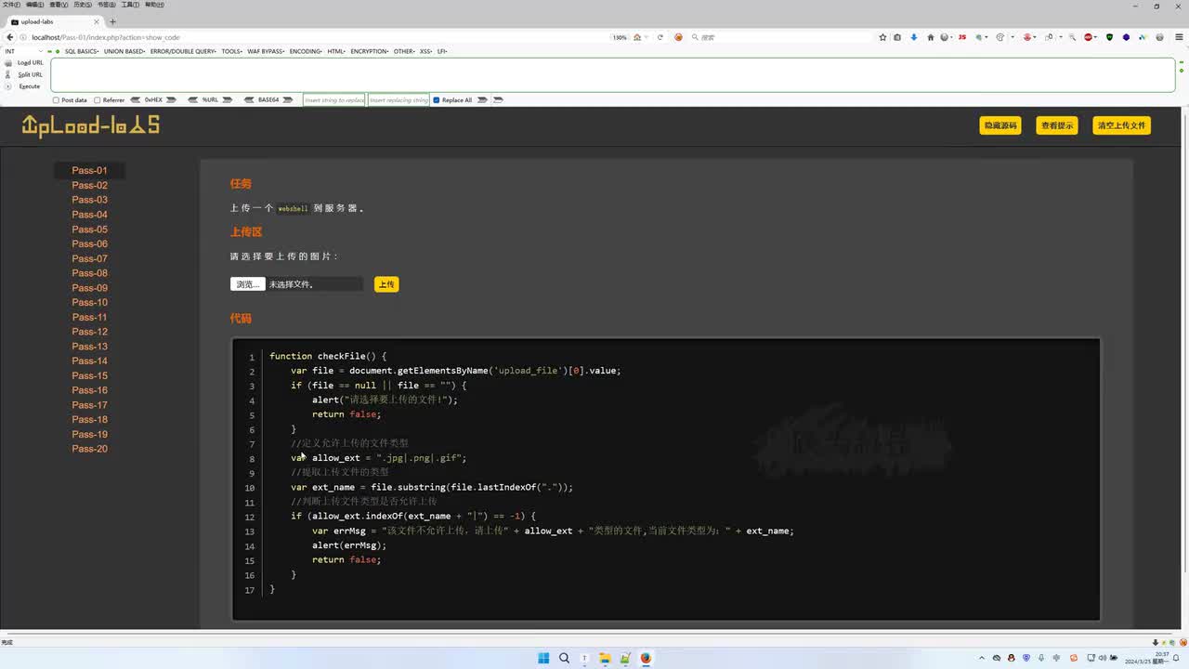
Task: Click the yellow 上传 upload button
Action: coord(386,284)
